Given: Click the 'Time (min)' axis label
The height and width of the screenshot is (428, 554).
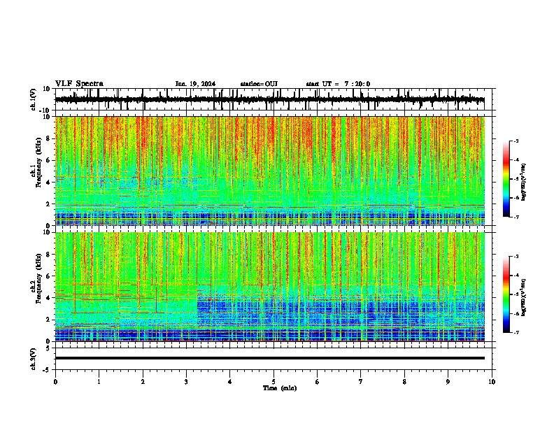Looking at the screenshot, I should [280, 388].
